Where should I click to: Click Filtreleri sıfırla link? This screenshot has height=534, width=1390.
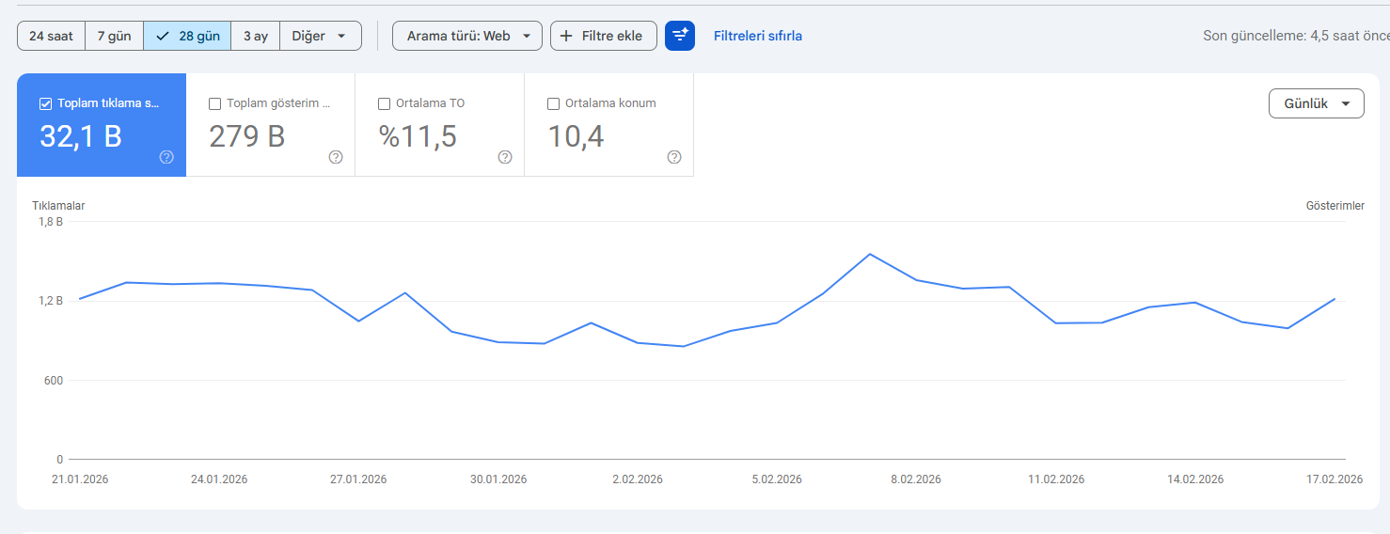click(758, 36)
